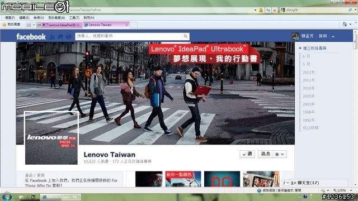This screenshot has height=201, width=358.
Task: Open the Quick Tabs grid icon
Action: coord(29,25)
